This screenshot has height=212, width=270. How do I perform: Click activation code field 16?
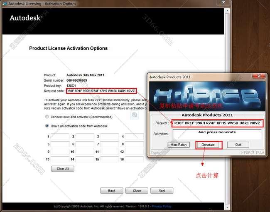click(x=134, y=160)
